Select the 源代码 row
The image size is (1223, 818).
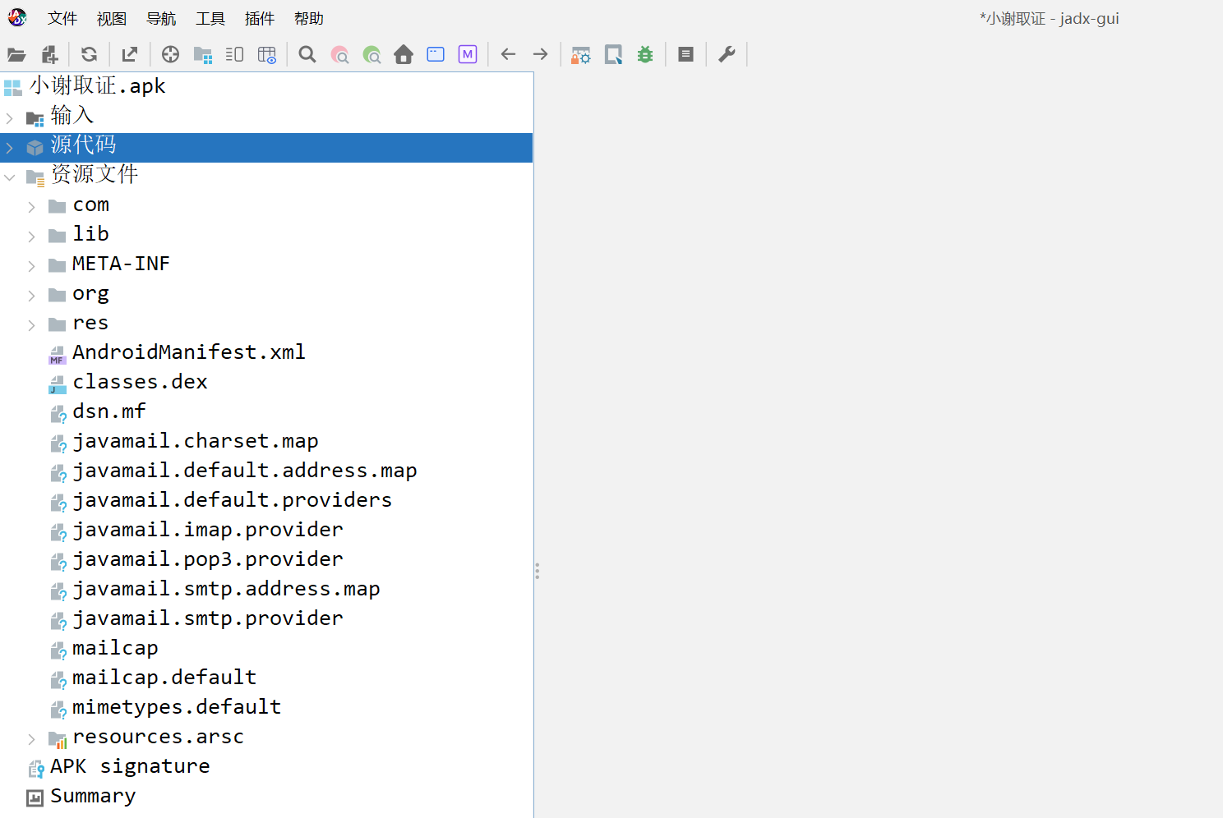[x=266, y=148]
